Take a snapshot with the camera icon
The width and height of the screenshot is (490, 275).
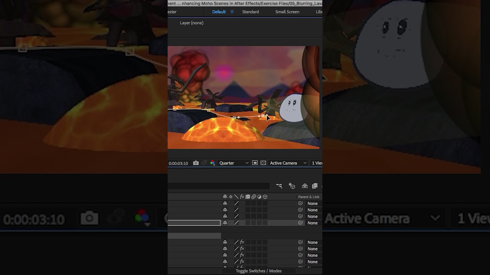(196, 163)
